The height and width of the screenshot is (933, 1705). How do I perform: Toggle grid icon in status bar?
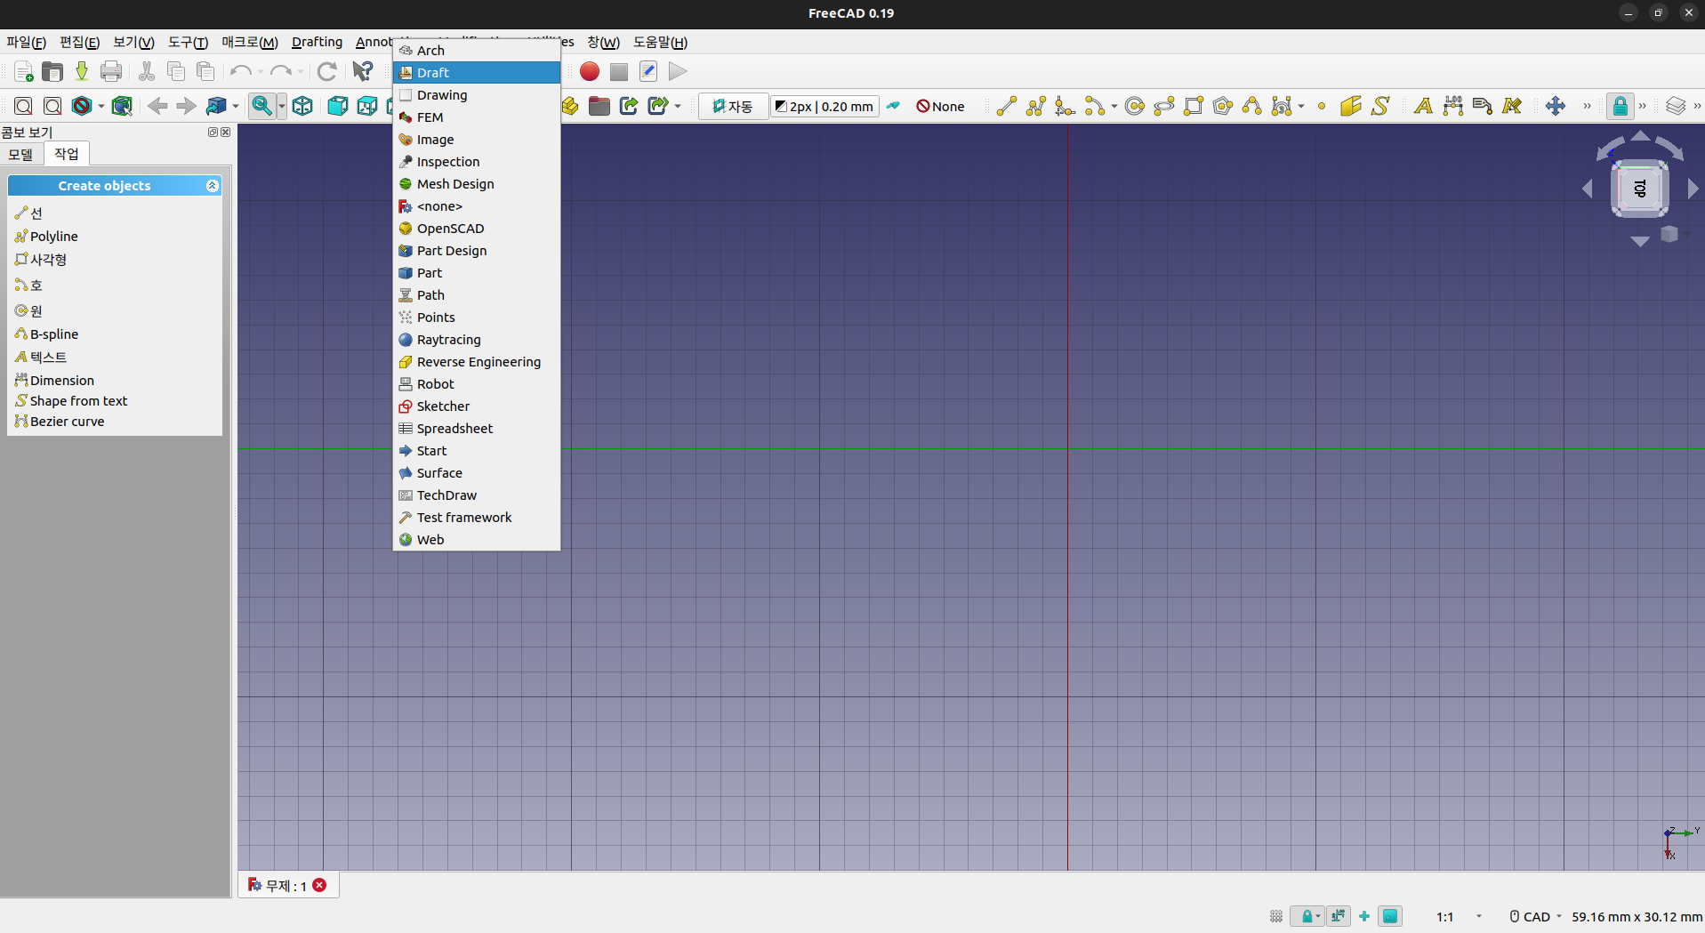pos(1276,917)
